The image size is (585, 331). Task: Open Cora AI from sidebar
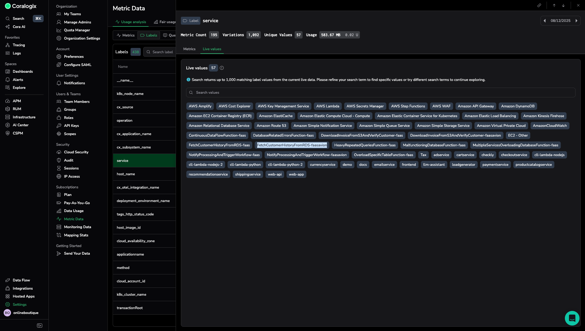coord(19,27)
